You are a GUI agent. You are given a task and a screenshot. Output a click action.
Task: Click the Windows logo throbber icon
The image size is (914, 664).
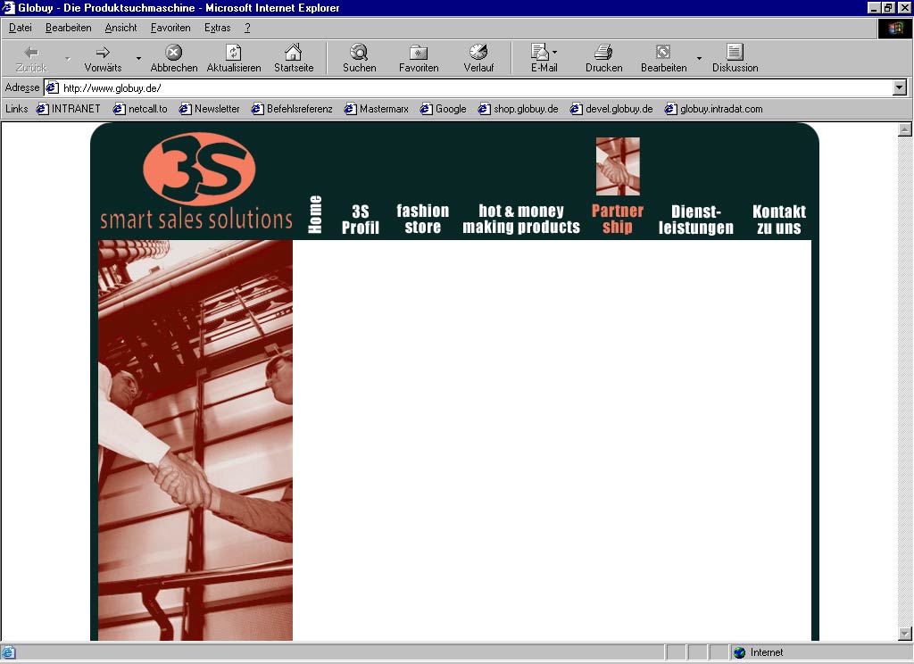894,28
